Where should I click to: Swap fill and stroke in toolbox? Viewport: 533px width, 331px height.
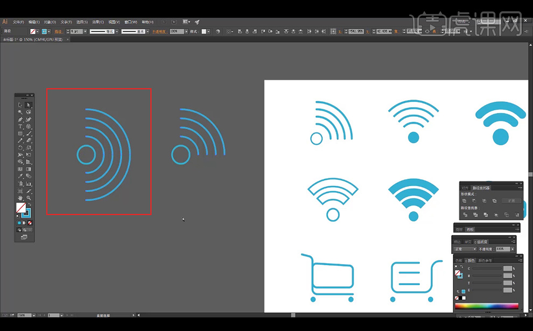29,204
